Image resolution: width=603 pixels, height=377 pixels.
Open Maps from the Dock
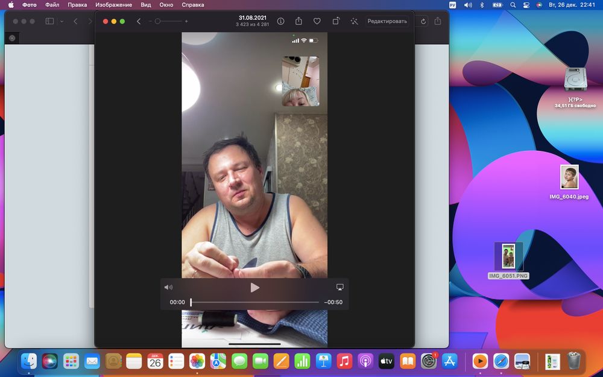tap(218, 361)
